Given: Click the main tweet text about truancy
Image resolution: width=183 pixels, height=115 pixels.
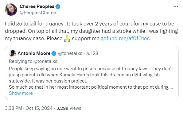Looking at the screenshot, I should pyautogui.click(x=91, y=31).
